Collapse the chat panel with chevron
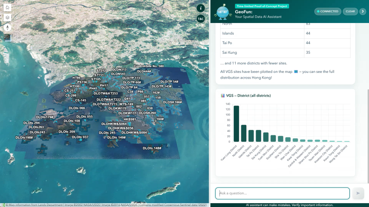The width and height of the screenshot is (369, 207). tap(363, 11)
